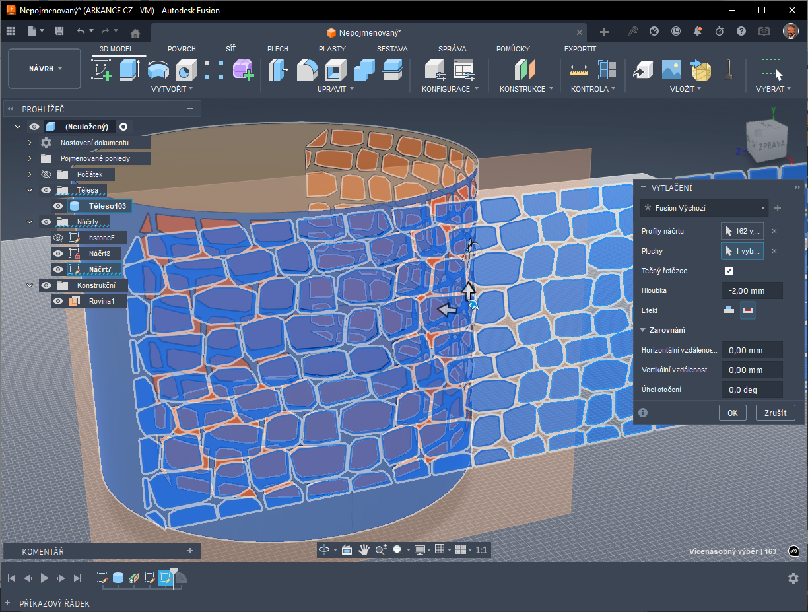This screenshot has width=808, height=612.
Task: Click the Orbit tool in navigation bar
Action: coord(324,549)
